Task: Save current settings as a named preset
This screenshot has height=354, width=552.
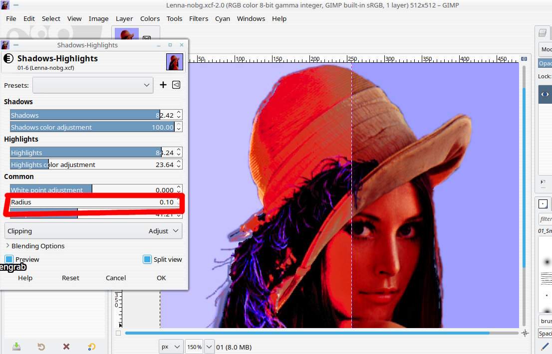Action: click(x=163, y=85)
